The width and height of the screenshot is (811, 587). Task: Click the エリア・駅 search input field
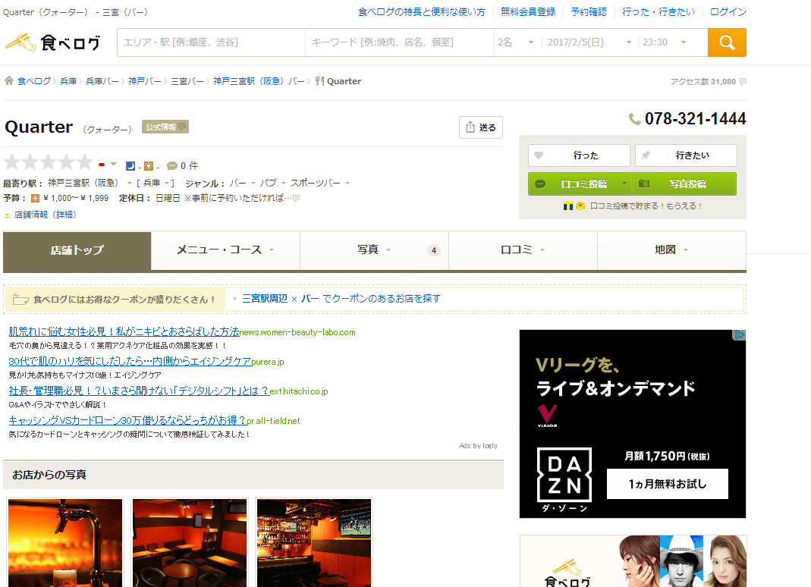[212, 42]
